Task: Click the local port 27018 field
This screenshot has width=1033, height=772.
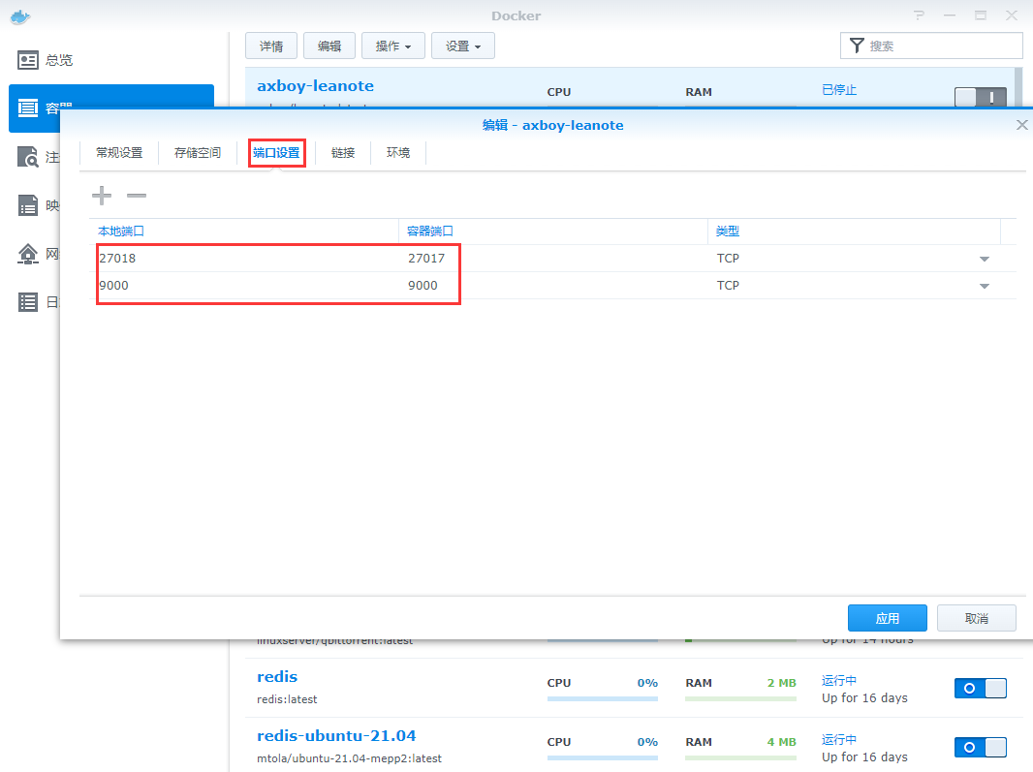Action: pyautogui.click(x=247, y=259)
